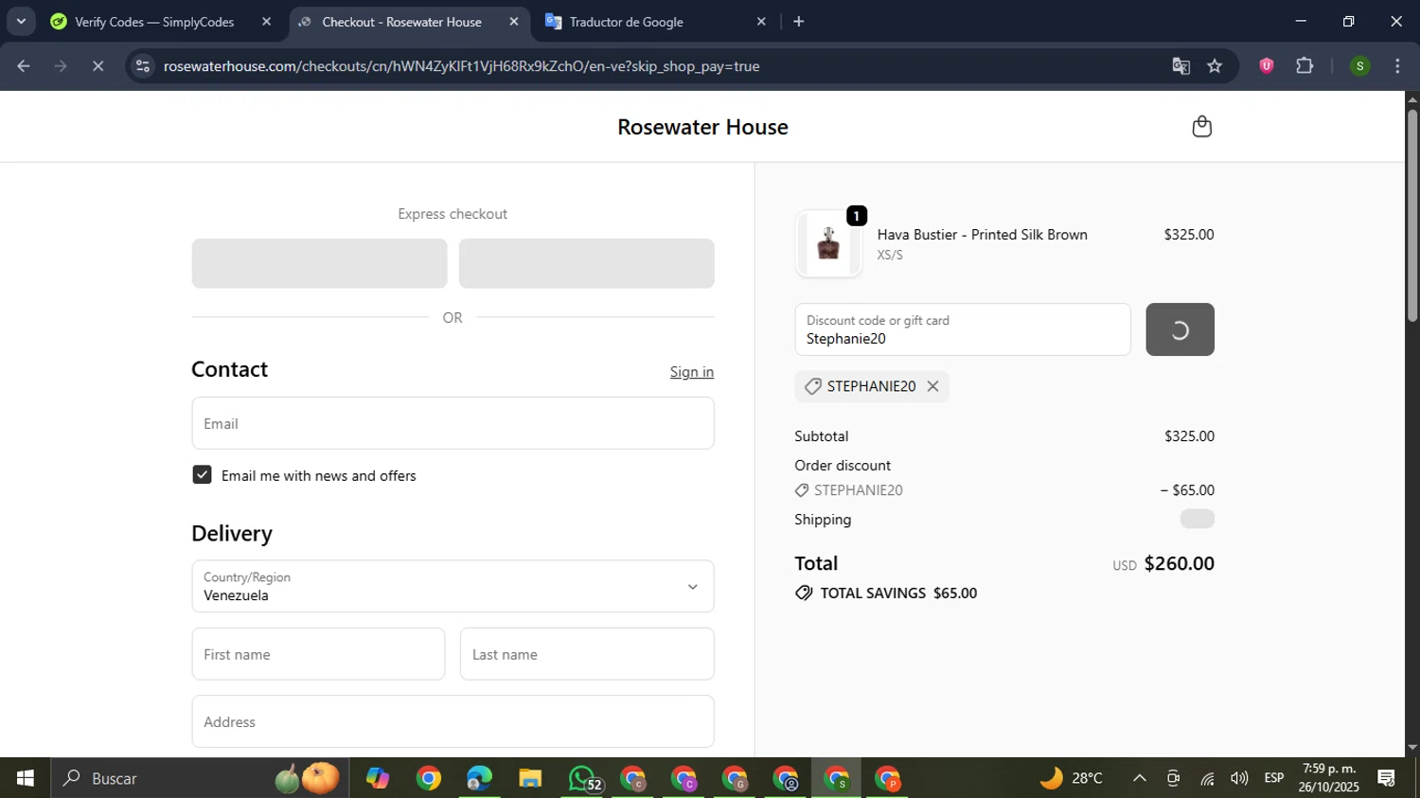
Task: Open the shopping bag cart icon
Action: (1201, 126)
